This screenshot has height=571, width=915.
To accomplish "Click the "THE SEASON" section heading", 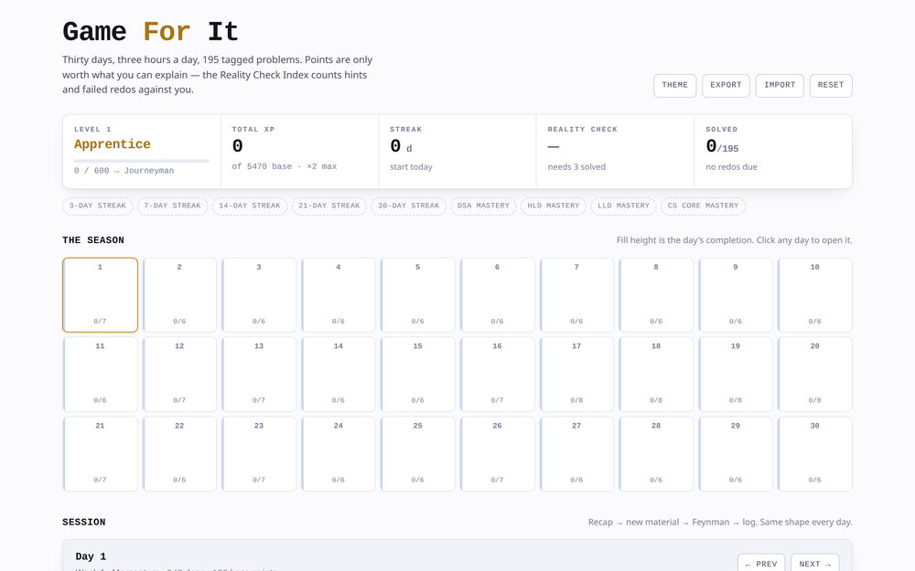I will click(93, 240).
